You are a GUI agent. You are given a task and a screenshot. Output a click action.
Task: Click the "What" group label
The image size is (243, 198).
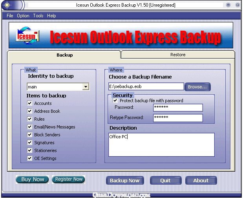[31, 70]
